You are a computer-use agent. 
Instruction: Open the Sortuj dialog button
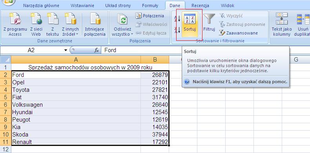[x=190, y=24]
